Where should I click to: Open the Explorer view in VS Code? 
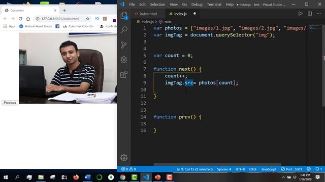pos(124,16)
